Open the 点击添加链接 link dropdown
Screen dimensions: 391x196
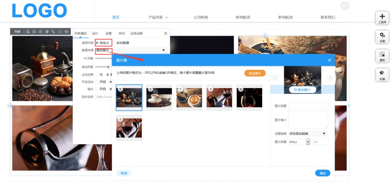click(x=307, y=133)
